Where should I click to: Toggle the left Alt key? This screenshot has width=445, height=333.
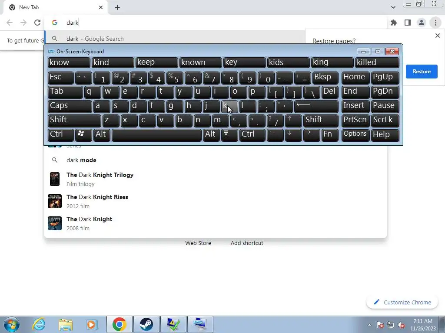click(102, 135)
